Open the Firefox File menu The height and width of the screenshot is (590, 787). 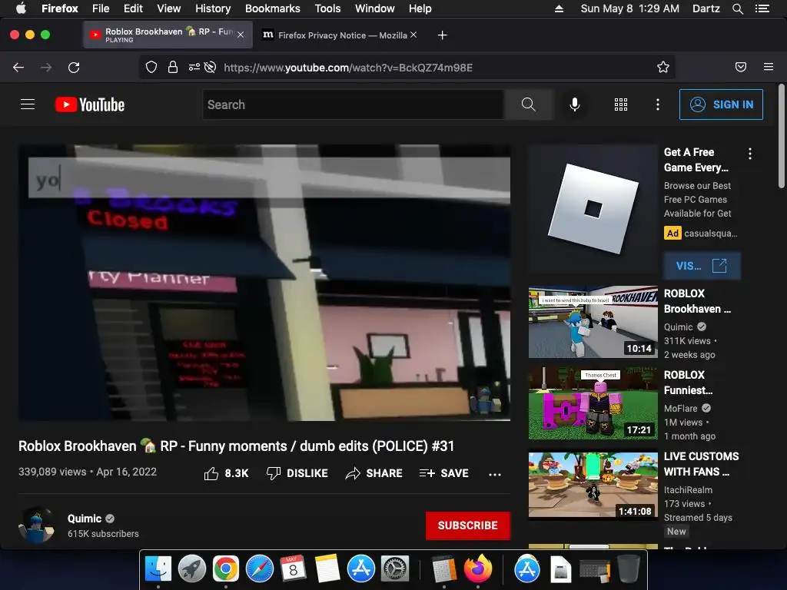101,8
